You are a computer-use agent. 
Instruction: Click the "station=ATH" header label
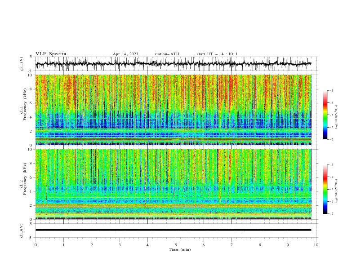tap(167, 54)
